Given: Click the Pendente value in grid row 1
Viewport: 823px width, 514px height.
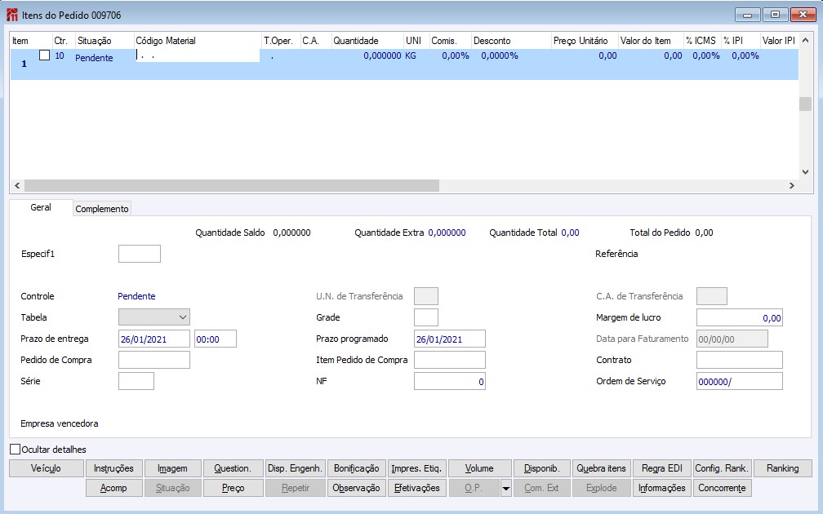Looking at the screenshot, I should pyautogui.click(x=94, y=58).
